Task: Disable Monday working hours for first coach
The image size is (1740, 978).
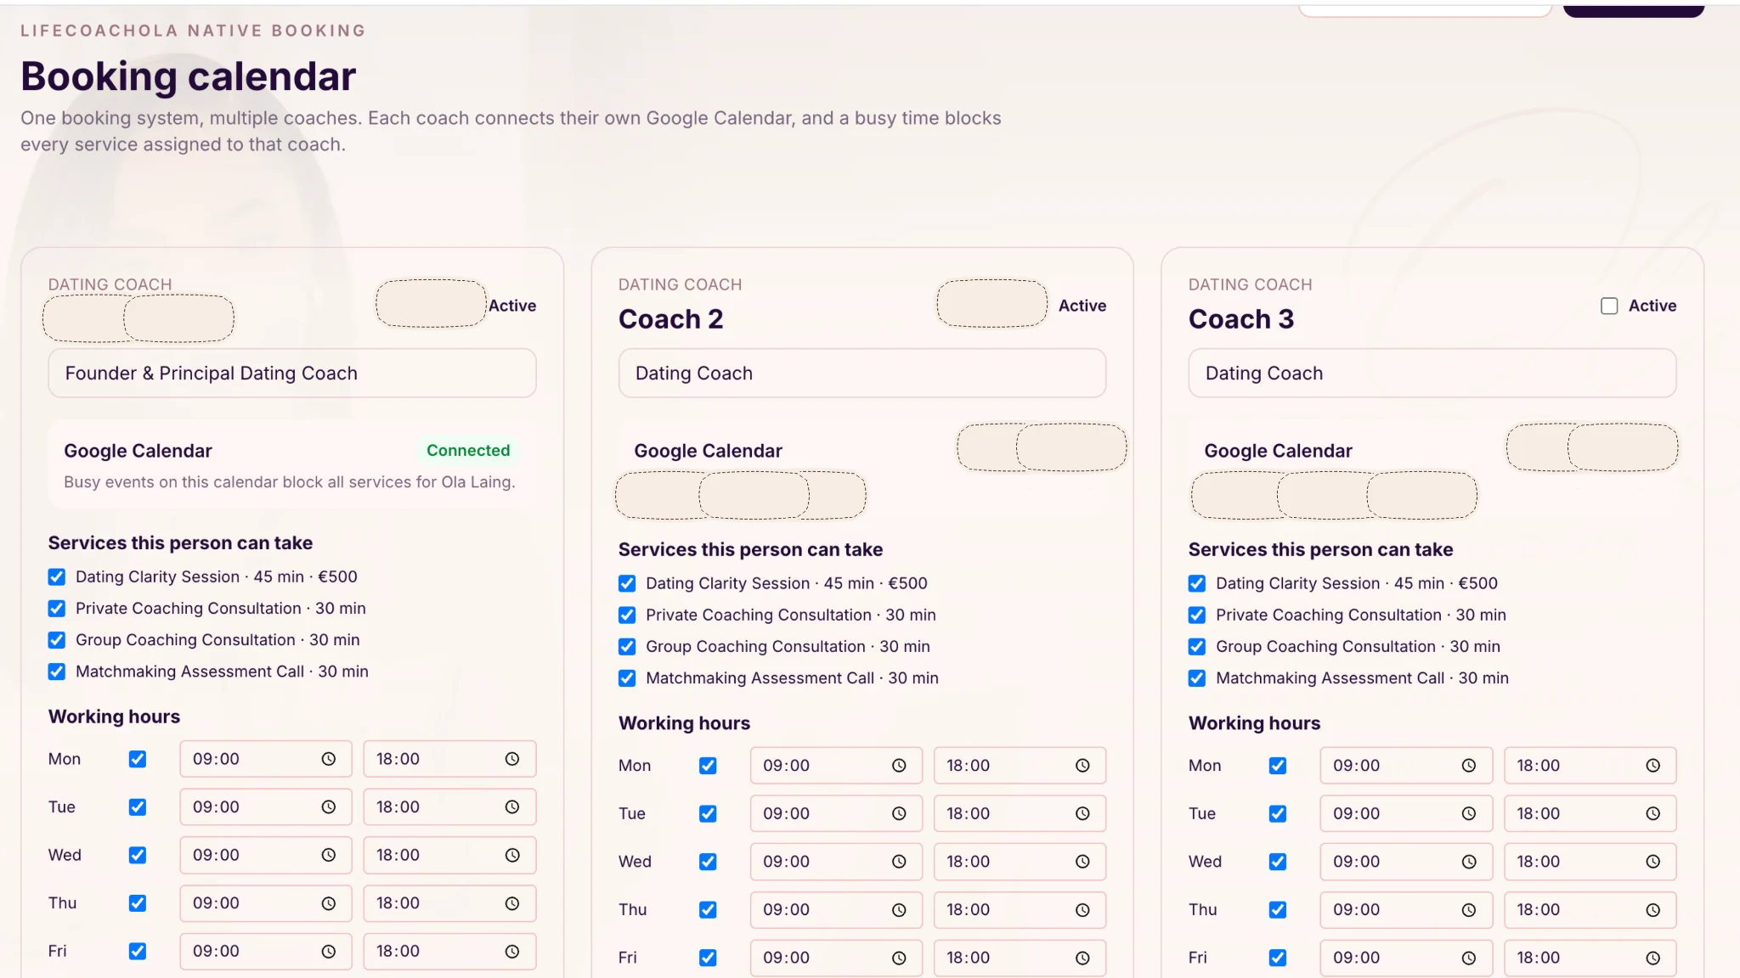Action: click(138, 759)
